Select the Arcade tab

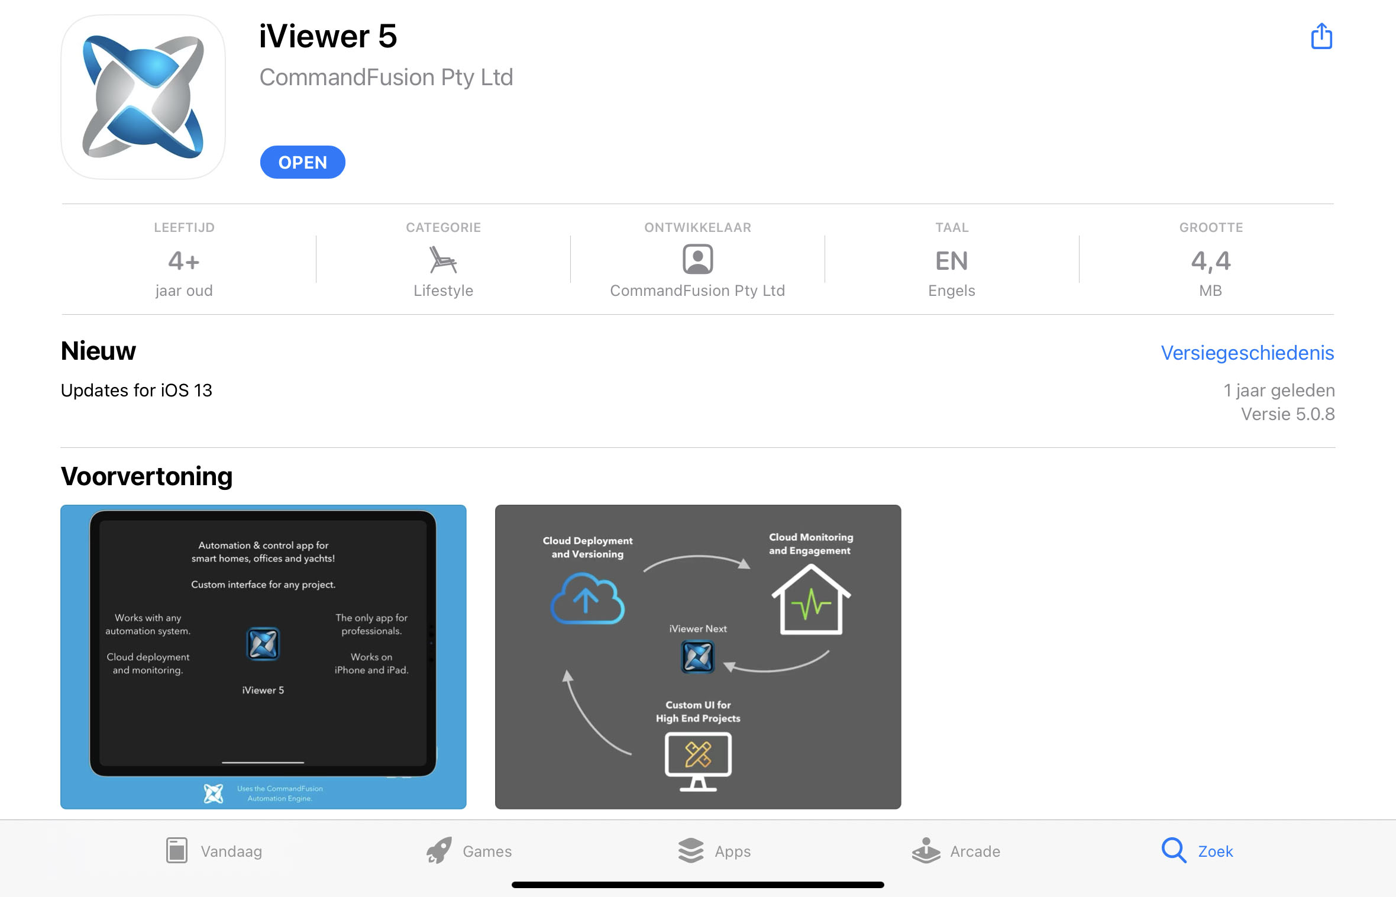[956, 851]
